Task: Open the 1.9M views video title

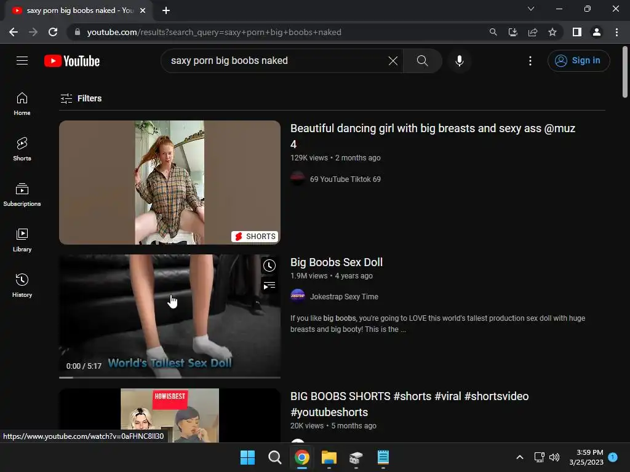Action: (x=337, y=262)
